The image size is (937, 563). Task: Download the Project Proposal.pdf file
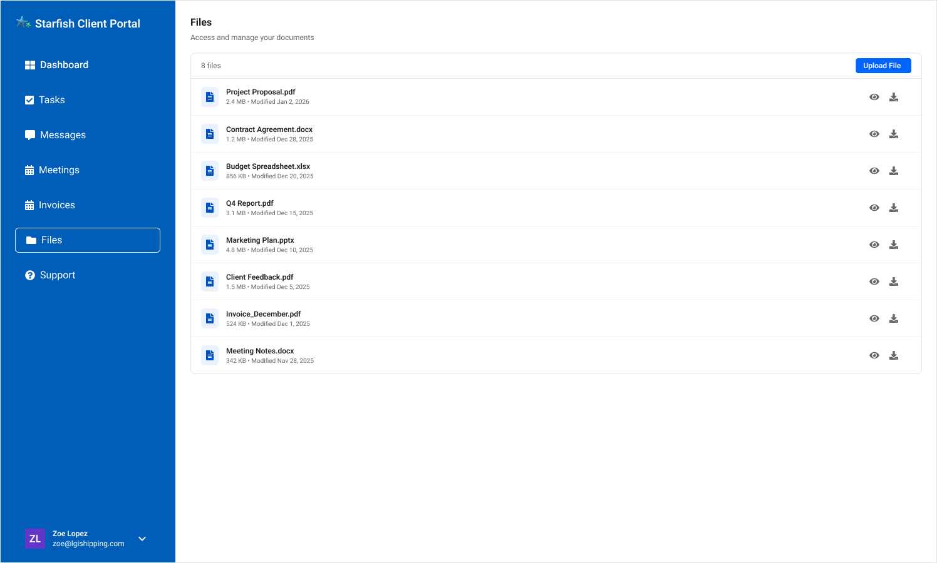tap(894, 97)
